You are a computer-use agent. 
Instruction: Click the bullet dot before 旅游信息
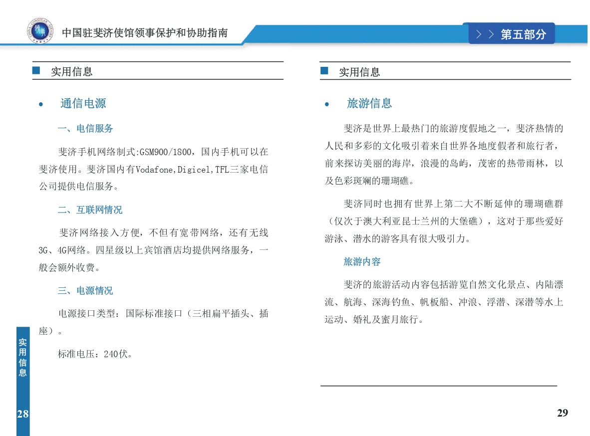point(327,104)
